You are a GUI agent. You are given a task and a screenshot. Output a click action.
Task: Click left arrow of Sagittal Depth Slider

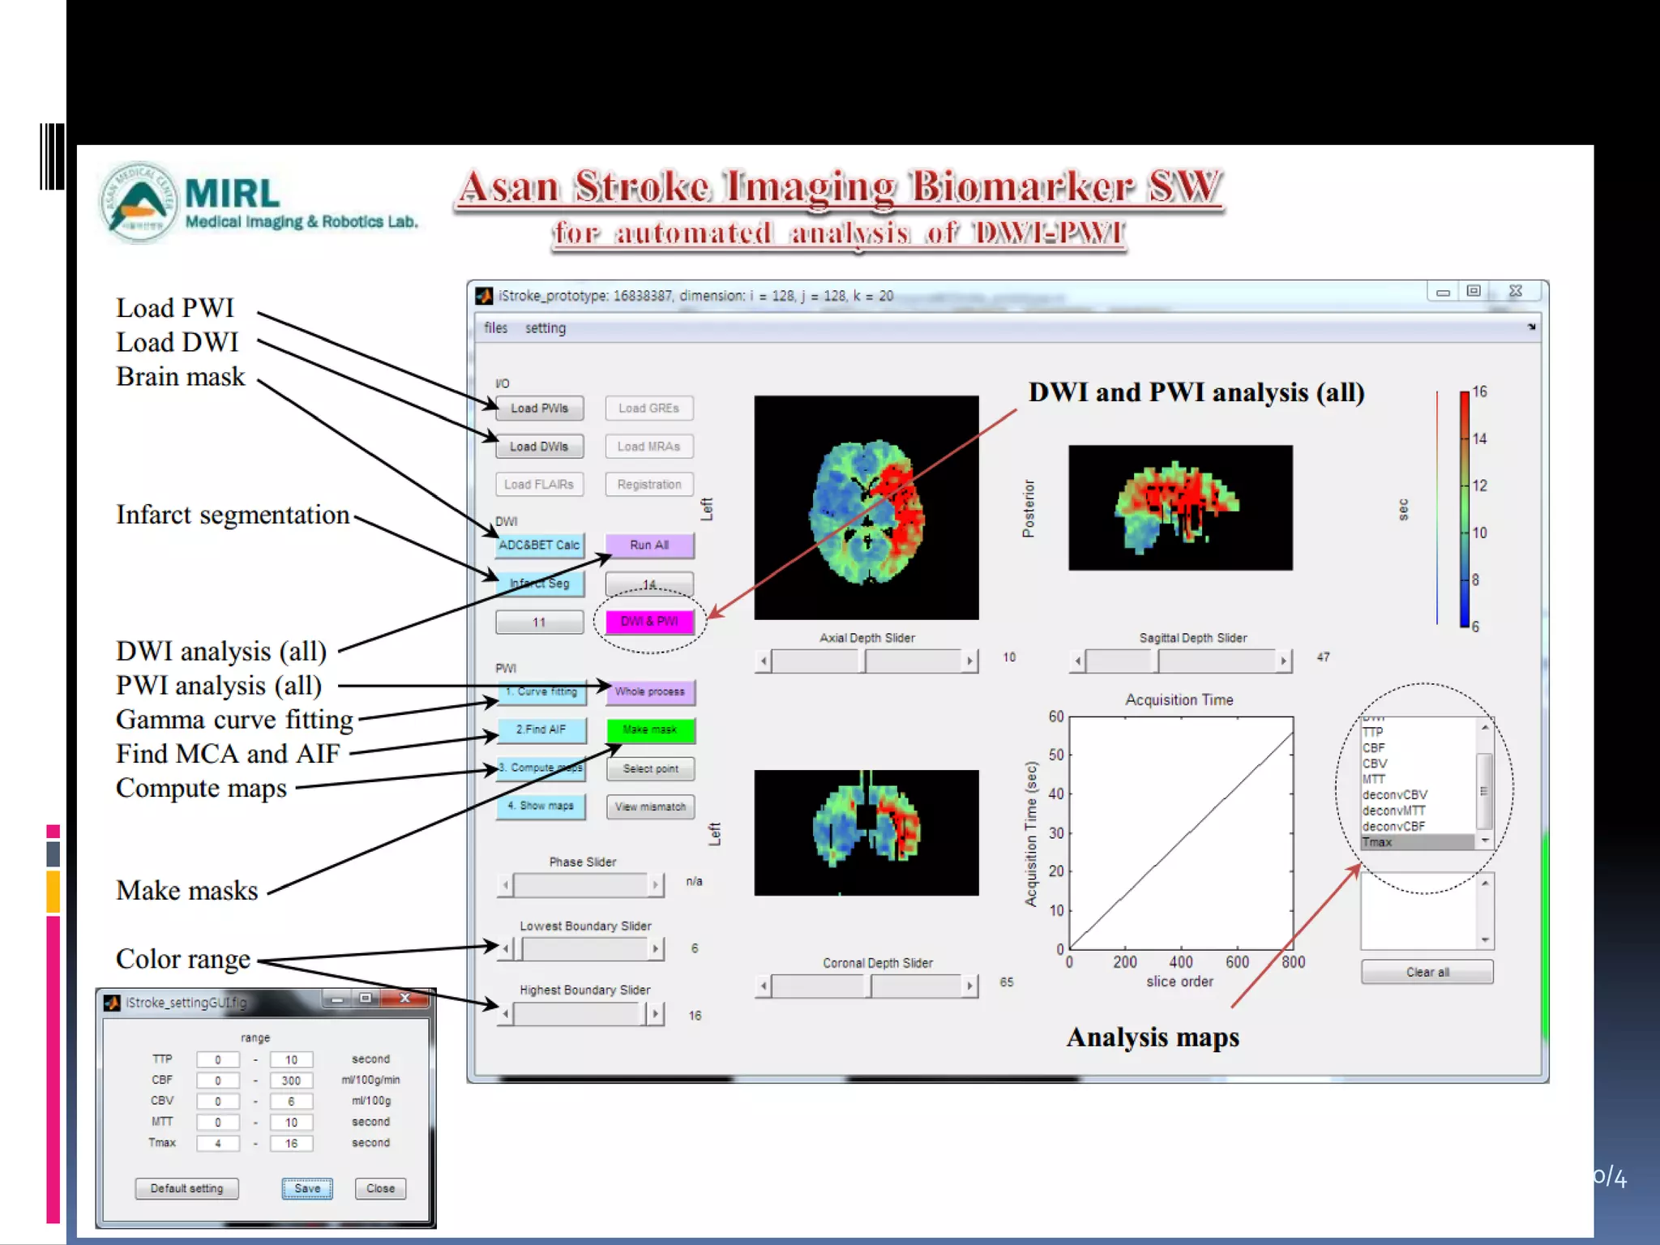tap(1077, 661)
